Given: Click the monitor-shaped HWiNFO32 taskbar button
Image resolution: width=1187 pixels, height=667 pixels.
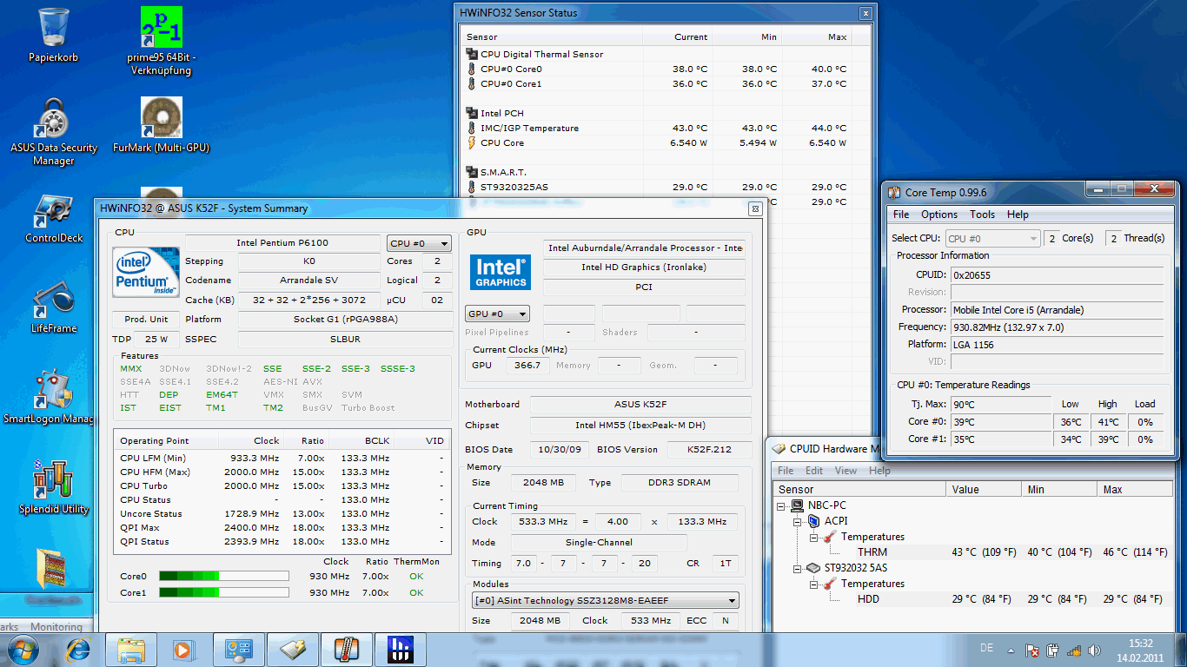Looking at the screenshot, I should click(239, 649).
